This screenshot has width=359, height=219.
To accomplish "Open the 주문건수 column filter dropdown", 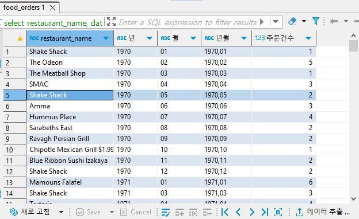I will [x=308, y=38].
